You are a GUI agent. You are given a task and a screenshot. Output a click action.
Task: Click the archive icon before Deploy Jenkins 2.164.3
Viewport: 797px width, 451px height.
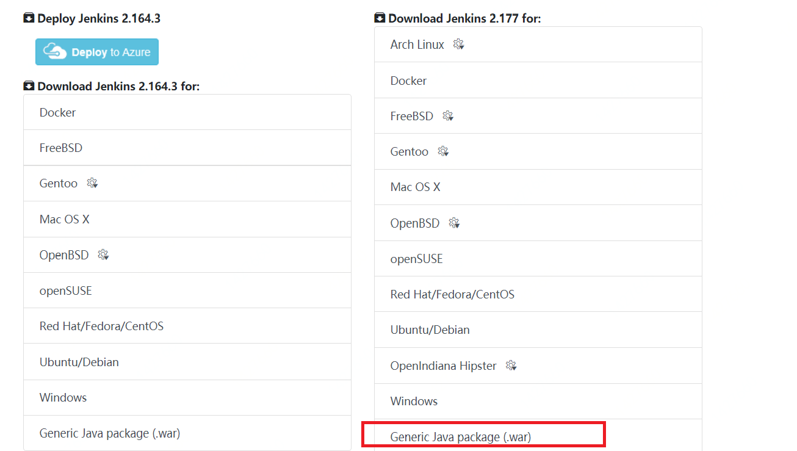coord(29,18)
